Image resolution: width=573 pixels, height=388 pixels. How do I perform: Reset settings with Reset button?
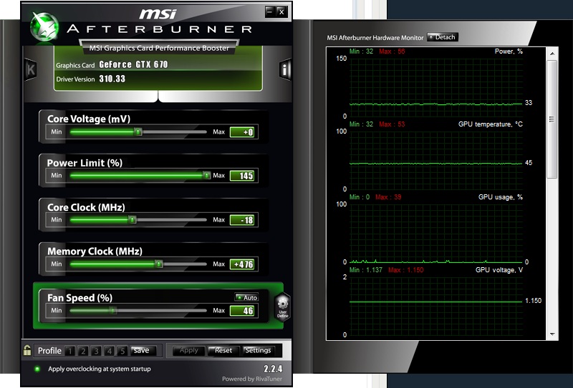(x=223, y=350)
